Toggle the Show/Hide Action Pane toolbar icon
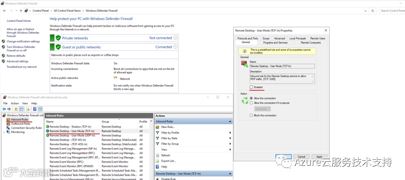 tap(40, 109)
